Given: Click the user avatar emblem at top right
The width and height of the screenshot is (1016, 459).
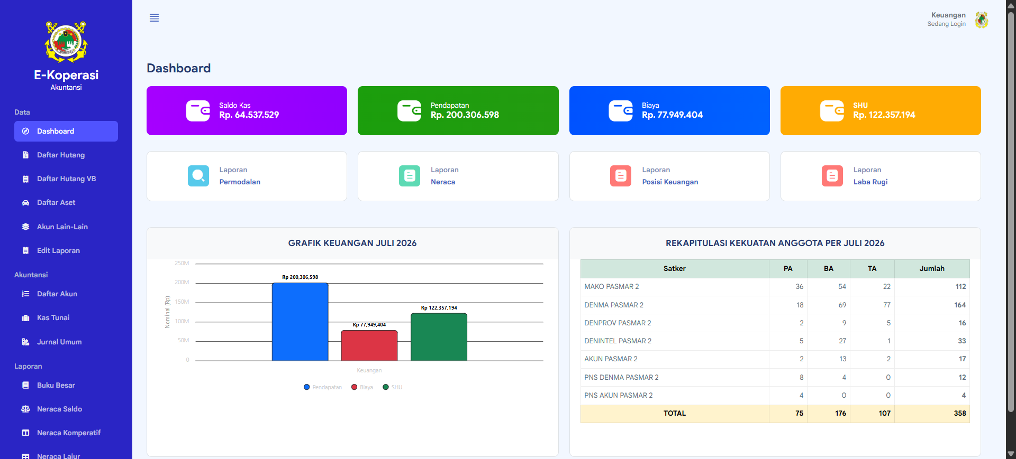Looking at the screenshot, I should (x=982, y=20).
